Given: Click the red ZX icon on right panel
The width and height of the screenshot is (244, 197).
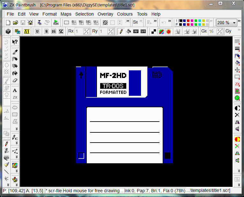Looking at the screenshot, I should (x=237, y=84).
